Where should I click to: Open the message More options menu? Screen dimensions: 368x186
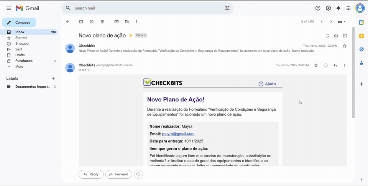[345, 65]
